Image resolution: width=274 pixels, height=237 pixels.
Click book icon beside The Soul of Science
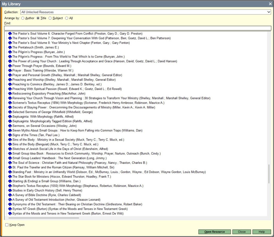10,163
